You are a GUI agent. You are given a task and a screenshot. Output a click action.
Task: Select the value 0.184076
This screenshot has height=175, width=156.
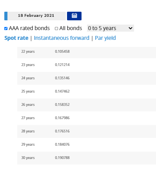[62, 145]
